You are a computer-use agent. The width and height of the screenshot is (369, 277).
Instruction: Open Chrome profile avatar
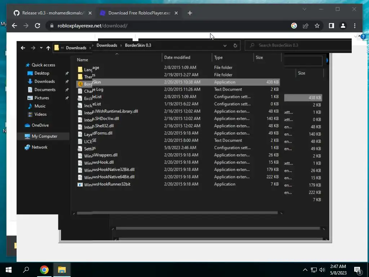343,26
